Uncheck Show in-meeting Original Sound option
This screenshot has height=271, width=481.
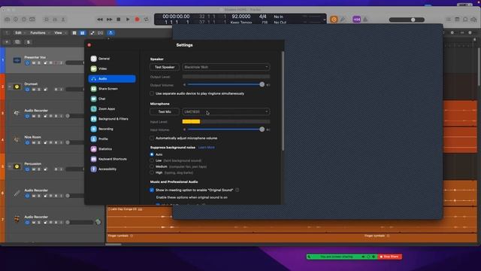pos(152,190)
